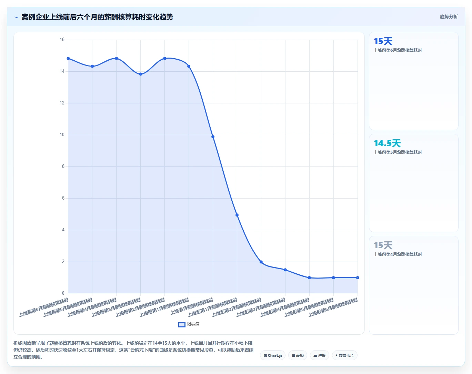This screenshot has width=472, height=374.
Task: Click the chart title 案例企业上线前后六个月的薪酬核算耗时变化趋势
Action: pyautogui.click(x=97, y=17)
